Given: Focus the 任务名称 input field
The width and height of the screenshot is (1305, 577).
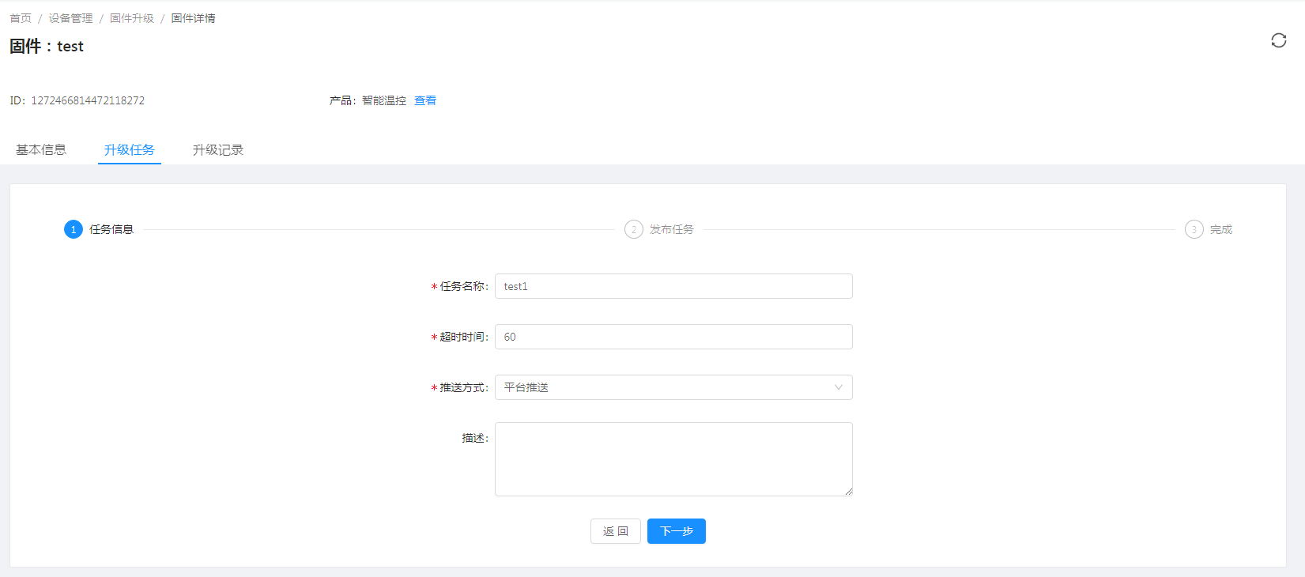Looking at the screenshot, I should click(673, 286).
